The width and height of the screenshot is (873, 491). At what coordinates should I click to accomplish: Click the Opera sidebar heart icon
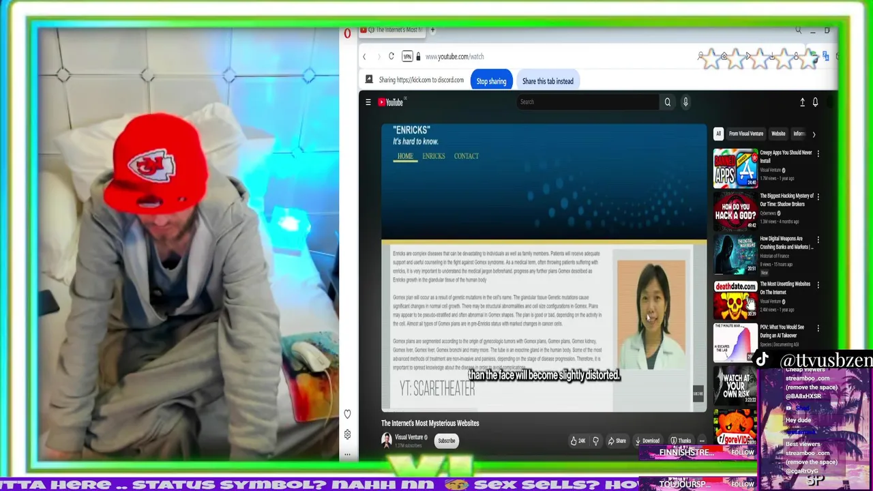tap(347, 414)
